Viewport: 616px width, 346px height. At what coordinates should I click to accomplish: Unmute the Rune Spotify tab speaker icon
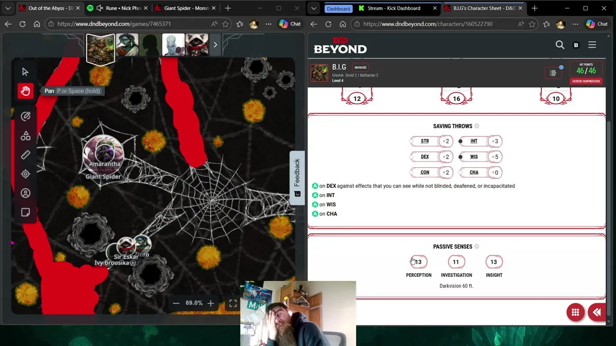click(x=100, y=8)
